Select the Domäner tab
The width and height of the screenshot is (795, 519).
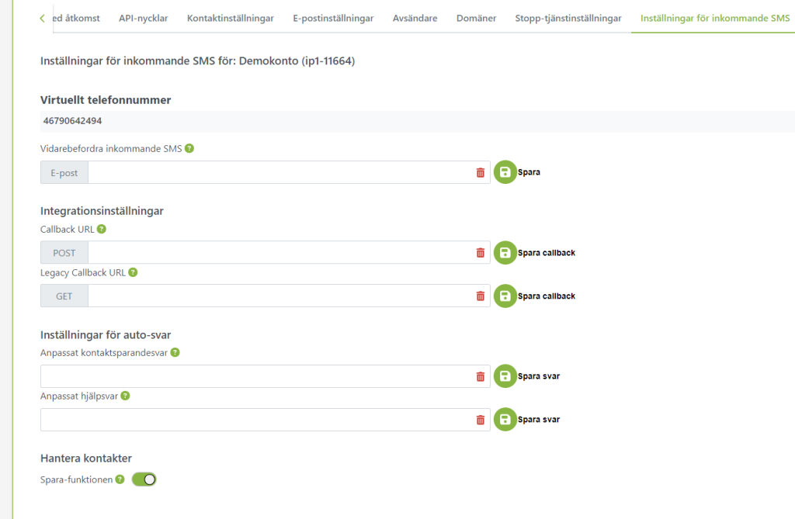pyautogui.click(x=476, y=19)
